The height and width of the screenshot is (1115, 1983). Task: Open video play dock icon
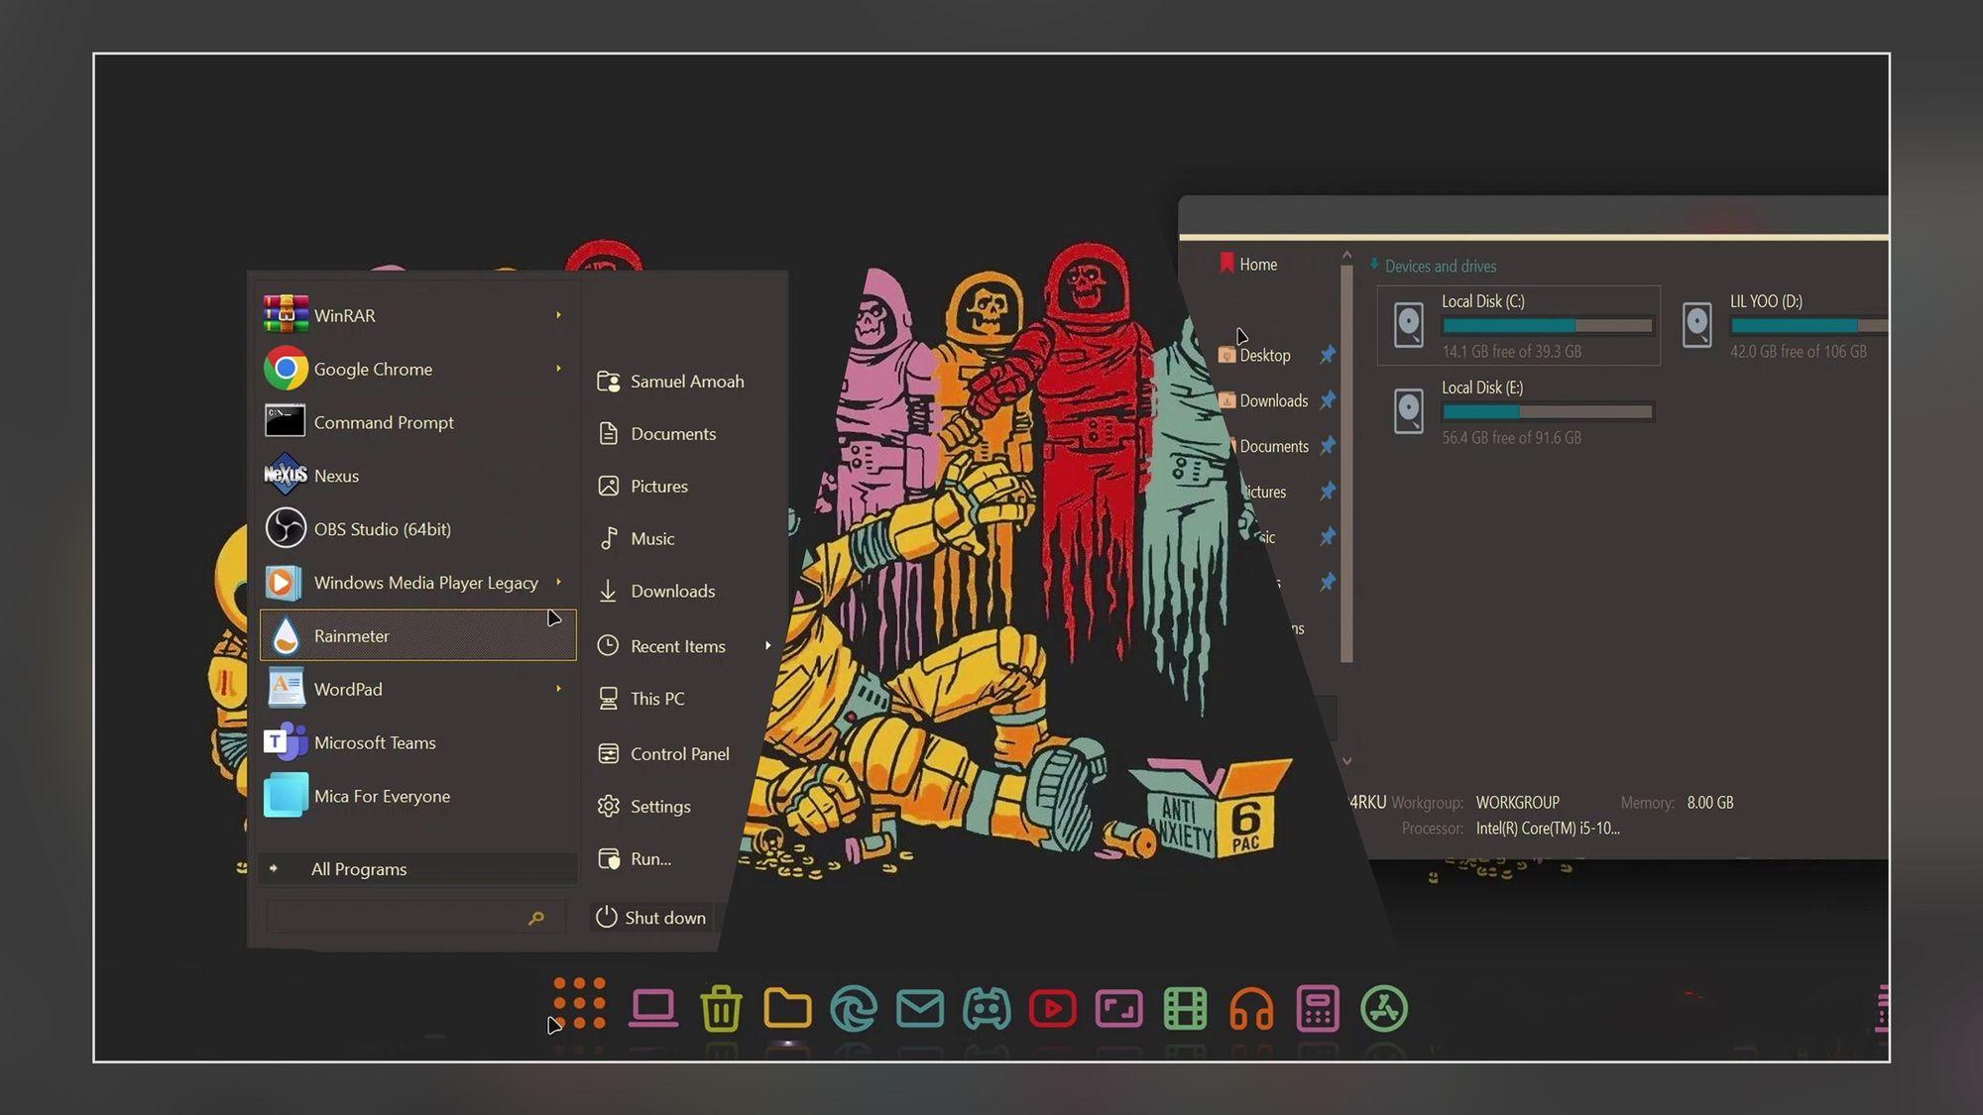[1053, 1009]
